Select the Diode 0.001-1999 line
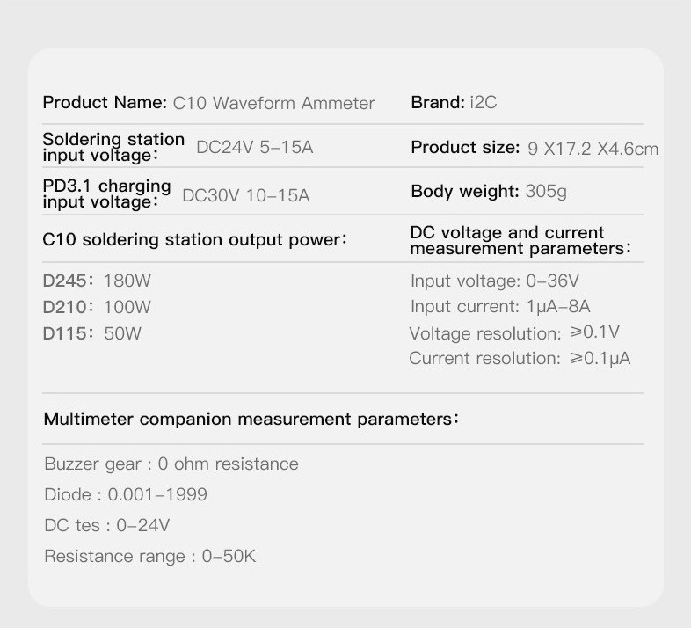This screenshot has height=628, width=691. (126, 495)
